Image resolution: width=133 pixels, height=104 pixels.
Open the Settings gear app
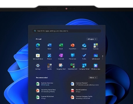38,67
